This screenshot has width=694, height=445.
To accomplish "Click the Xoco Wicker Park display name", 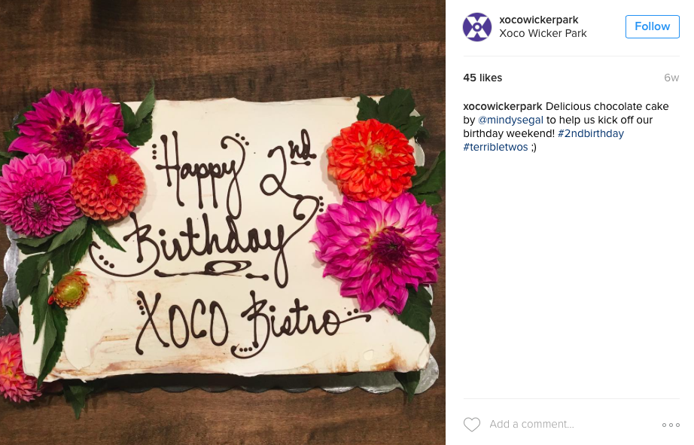I will 543,33.
